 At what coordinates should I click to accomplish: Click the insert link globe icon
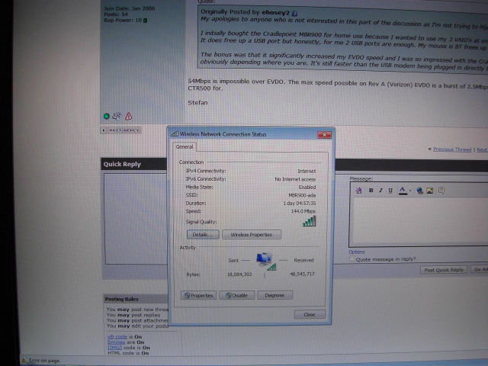(x=420, y=191)
